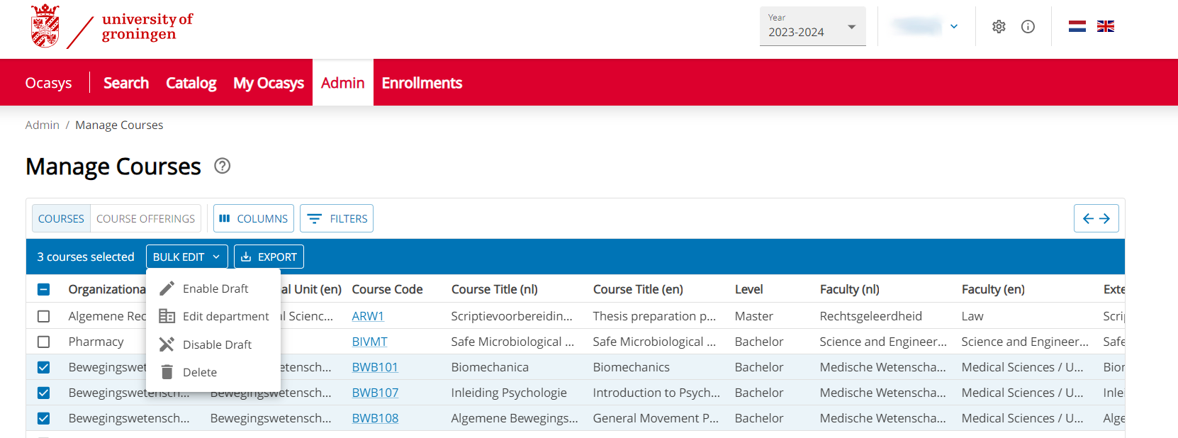Viewport: 1178px width, 438px height.
Task: Choose Edit department from menu
Action: coord(225,316)
